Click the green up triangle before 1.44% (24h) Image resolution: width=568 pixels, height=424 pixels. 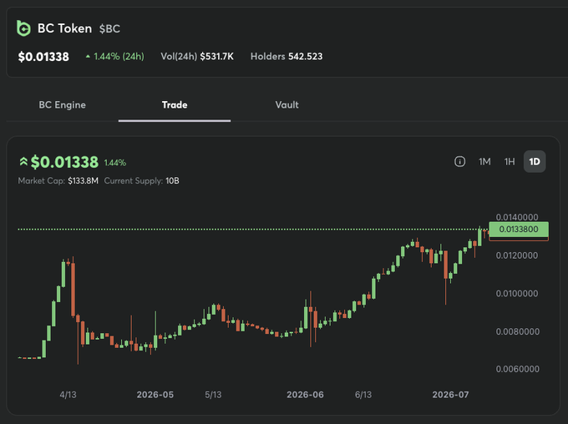pyautogui.click(x=88, y=57)
